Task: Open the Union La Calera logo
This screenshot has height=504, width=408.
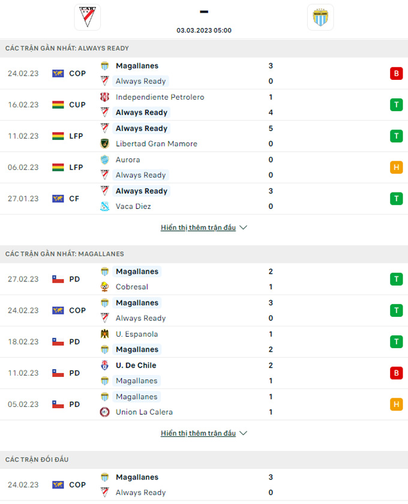Action: [104, 412]
